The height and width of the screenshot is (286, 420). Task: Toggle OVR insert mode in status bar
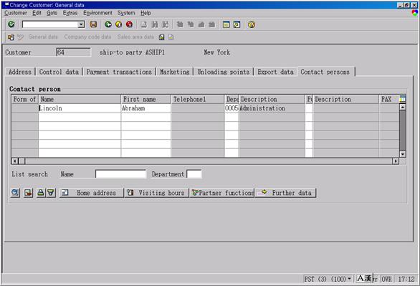386,279
